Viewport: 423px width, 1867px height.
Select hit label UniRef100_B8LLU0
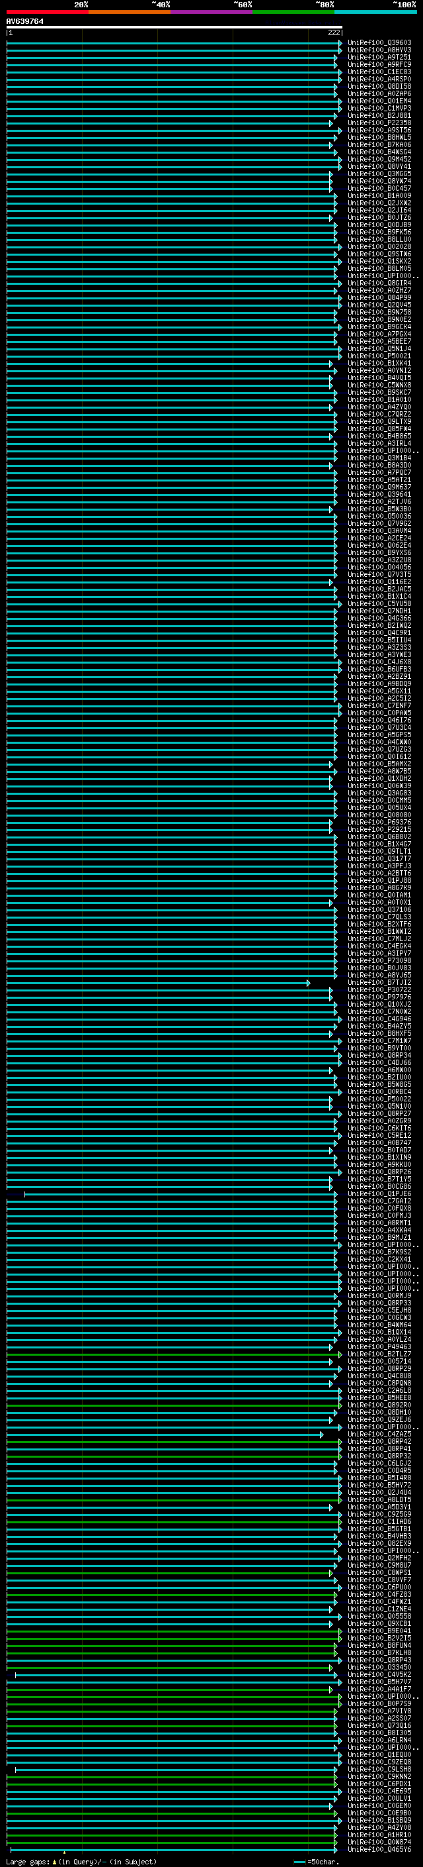click(x=379, y=239)
